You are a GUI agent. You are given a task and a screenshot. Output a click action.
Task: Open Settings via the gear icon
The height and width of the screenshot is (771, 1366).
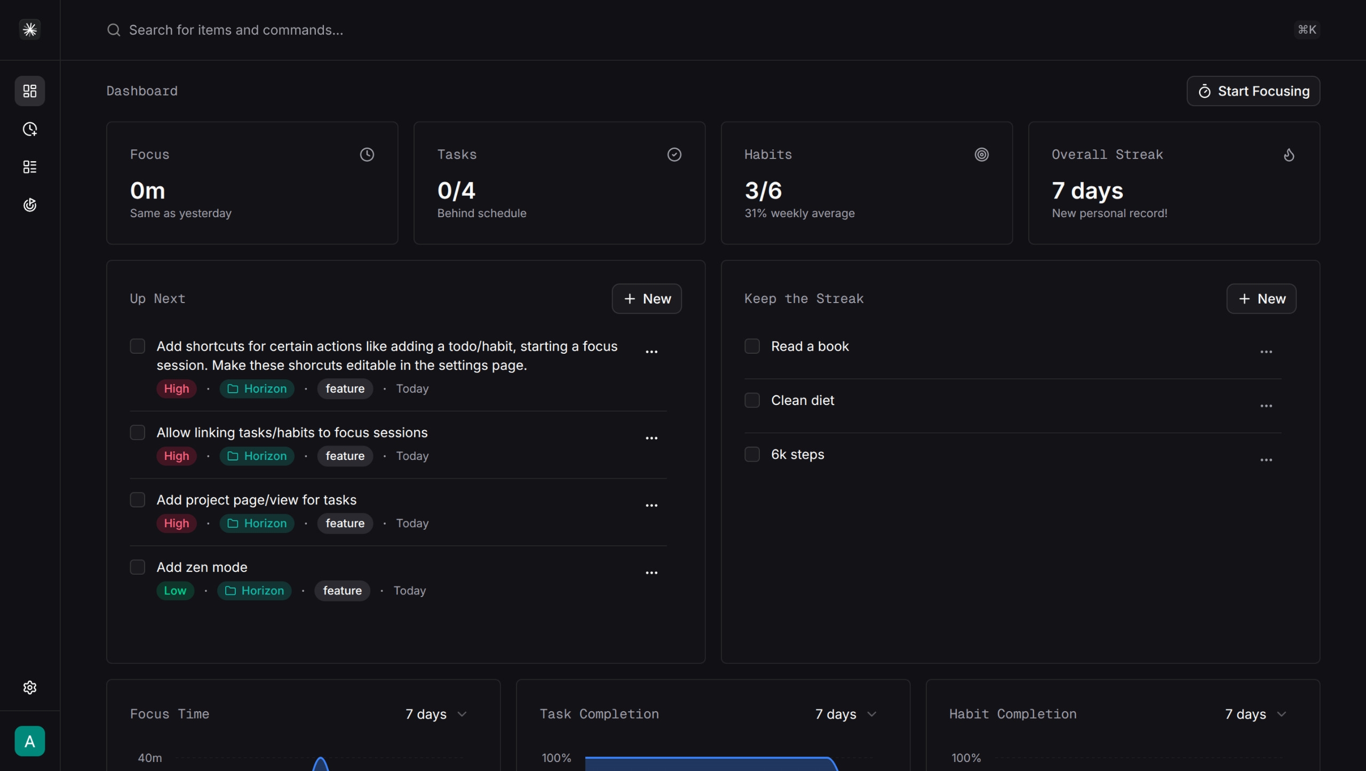(x=30, y=687)
